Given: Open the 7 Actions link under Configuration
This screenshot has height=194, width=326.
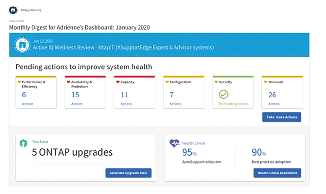Looking at the screenshot, I should [175, 104].
